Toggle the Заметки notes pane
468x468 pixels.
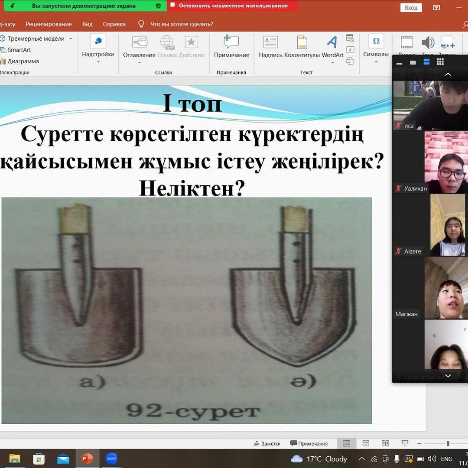pos(267,443)
